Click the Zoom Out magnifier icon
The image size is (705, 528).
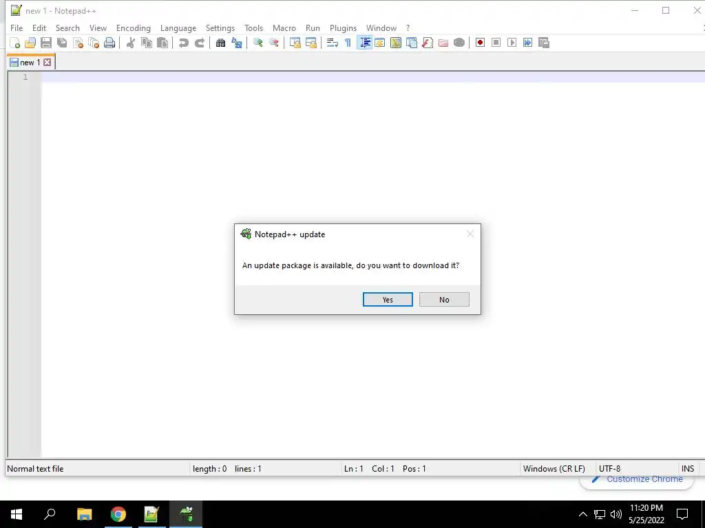pyautogui.click(x=273, y=43)
